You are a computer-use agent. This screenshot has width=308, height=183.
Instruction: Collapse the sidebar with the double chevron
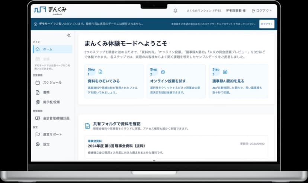[69, 35]
